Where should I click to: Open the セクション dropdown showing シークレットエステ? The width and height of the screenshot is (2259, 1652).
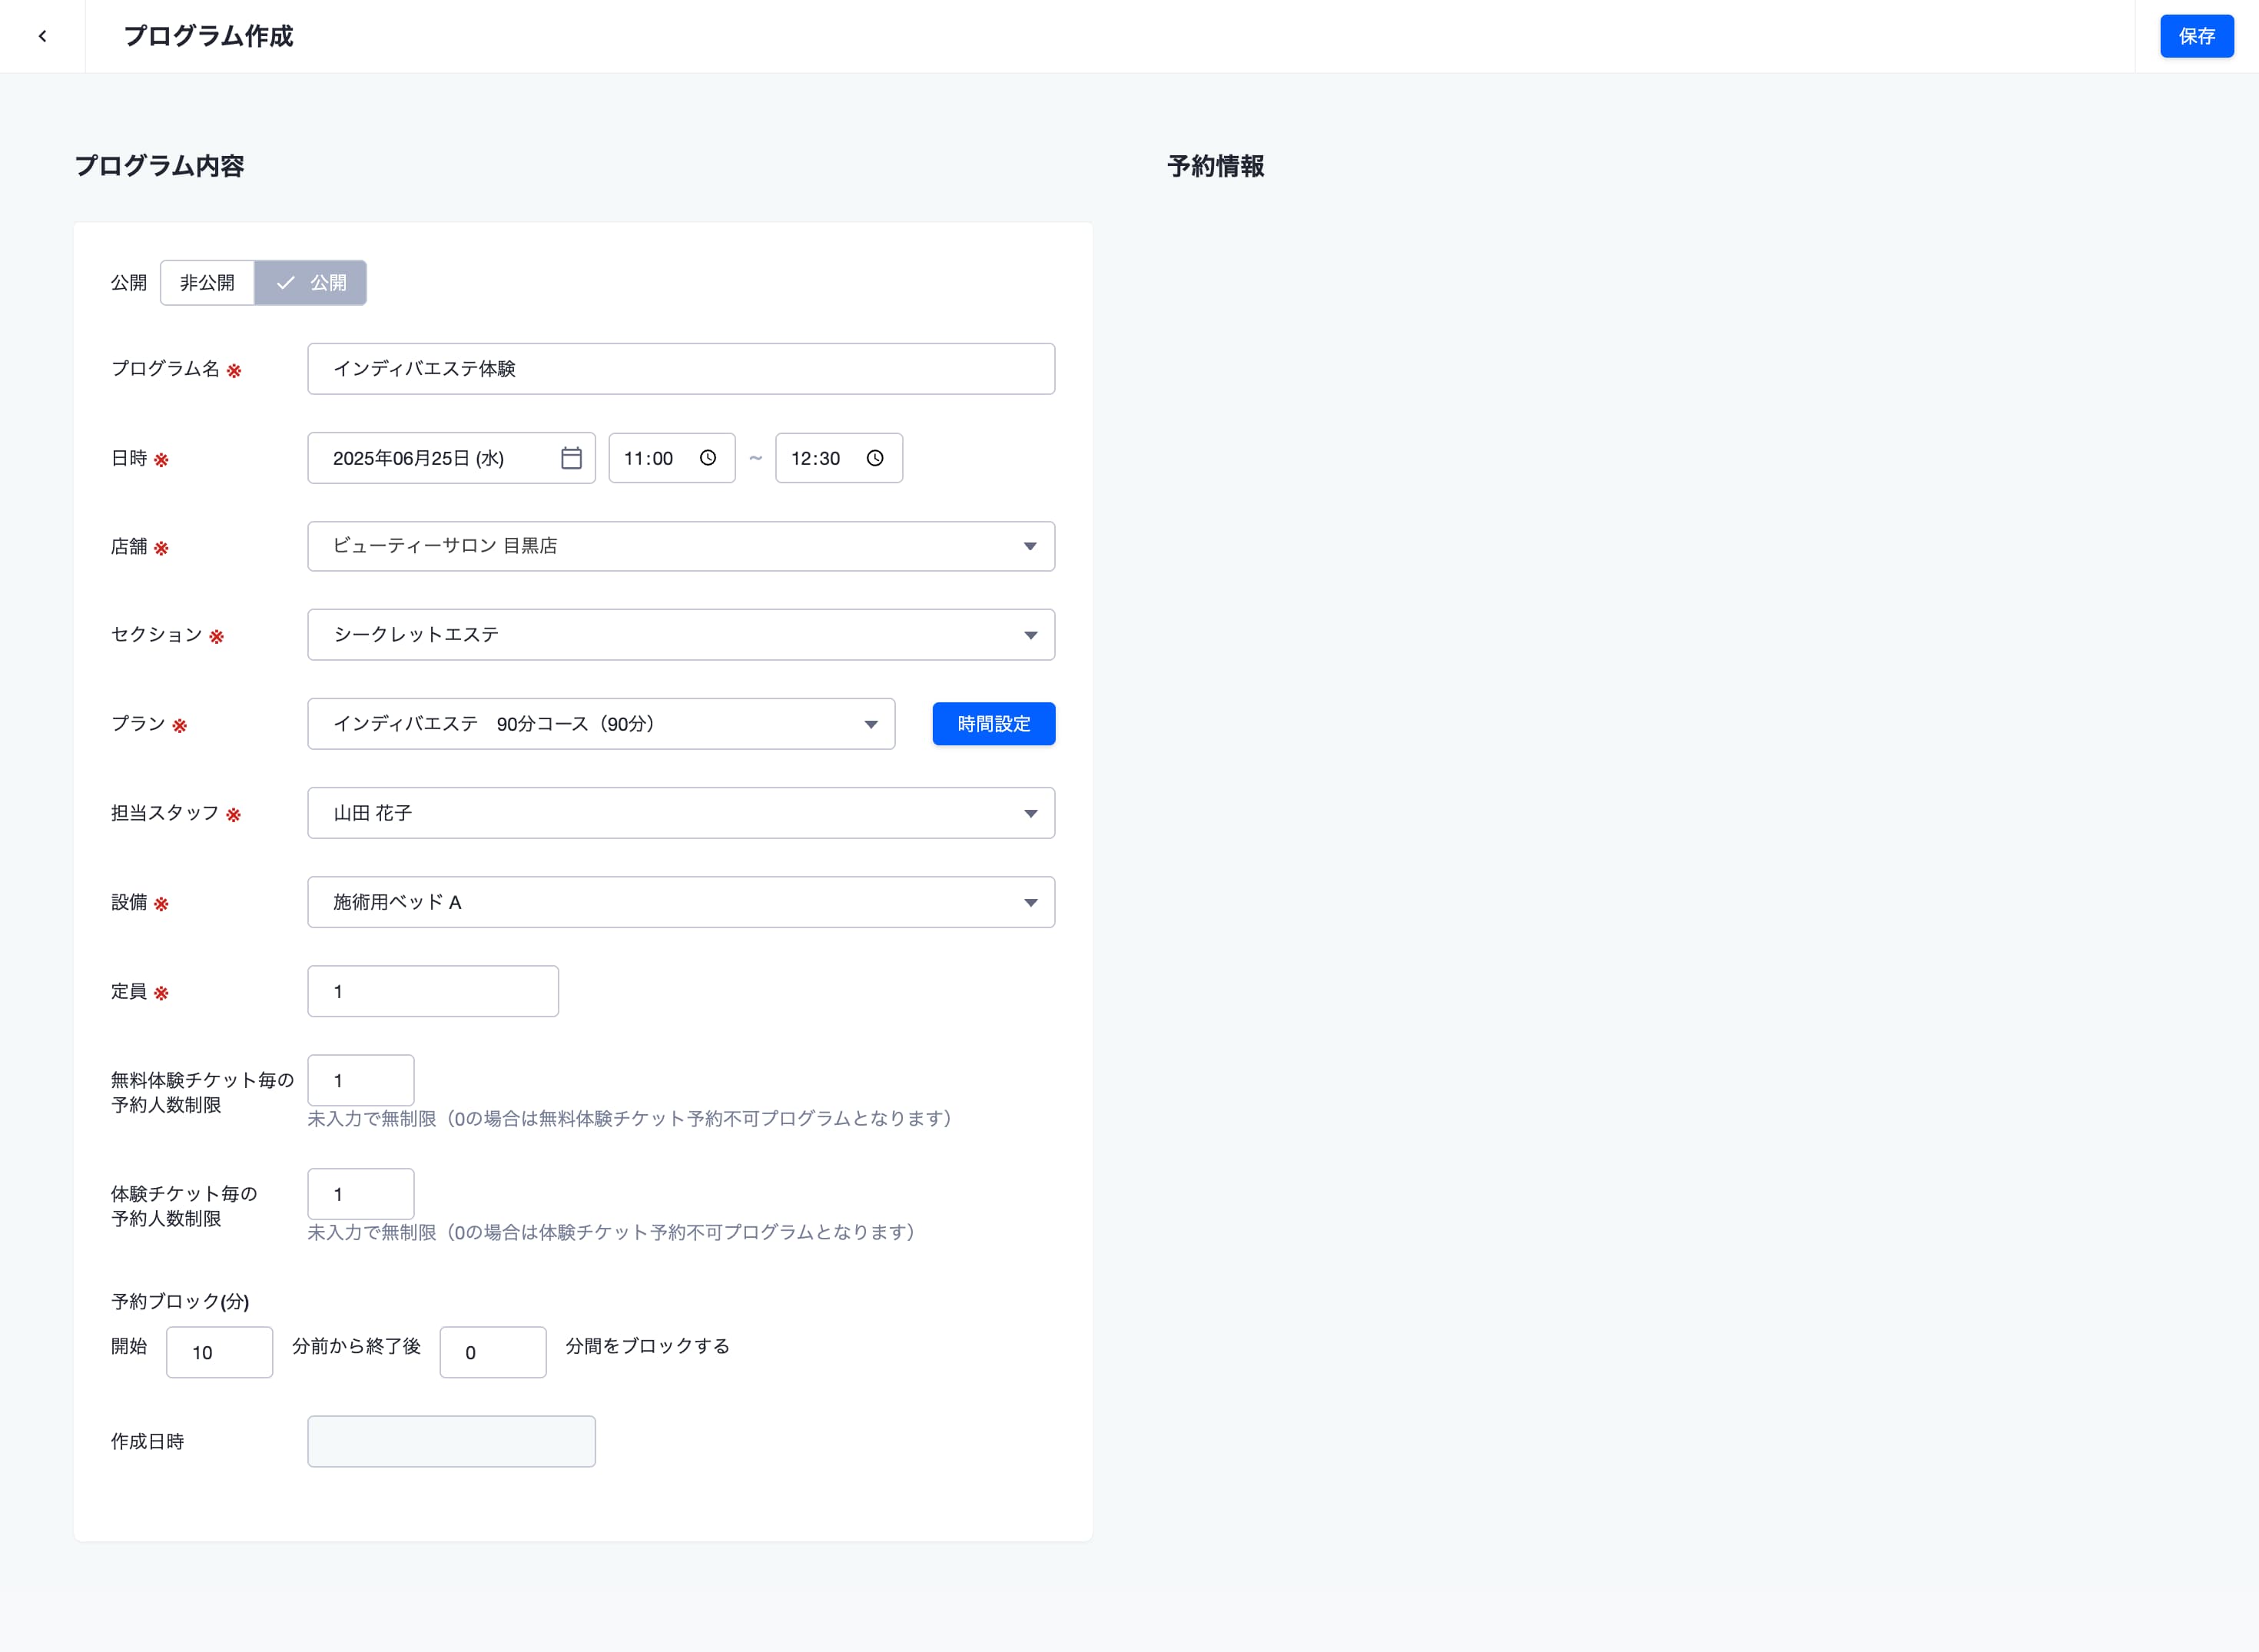681,635
